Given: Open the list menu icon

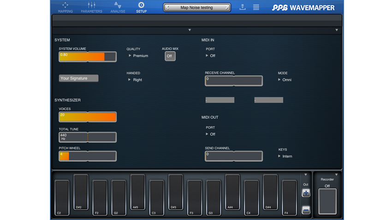Looking at the screenshot, I should click(256, 7).
